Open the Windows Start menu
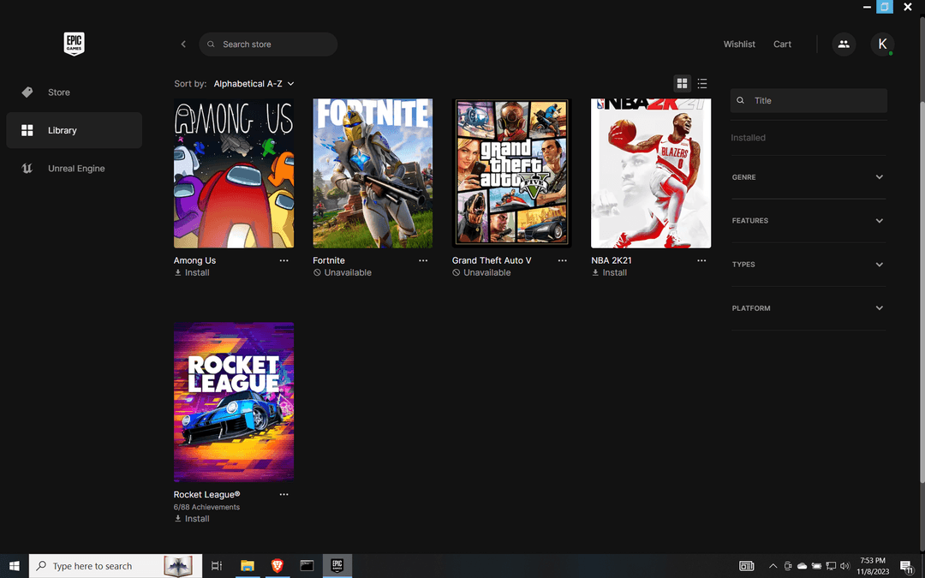Screen dimensions: 925x578 click(15, 566)
